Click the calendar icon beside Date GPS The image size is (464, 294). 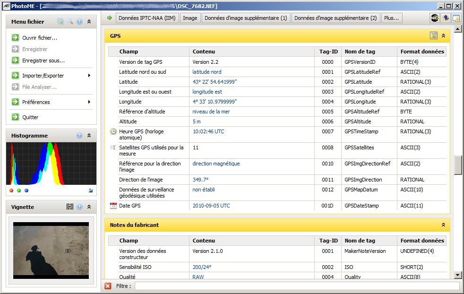(x=113, y=206)
